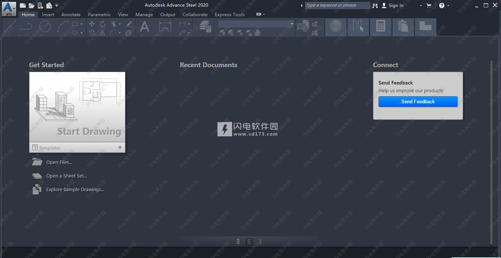Image resolution: width=501 pixels, height=258 pixels.
Task: Open the Properties panel button
Action: [336, 27]
